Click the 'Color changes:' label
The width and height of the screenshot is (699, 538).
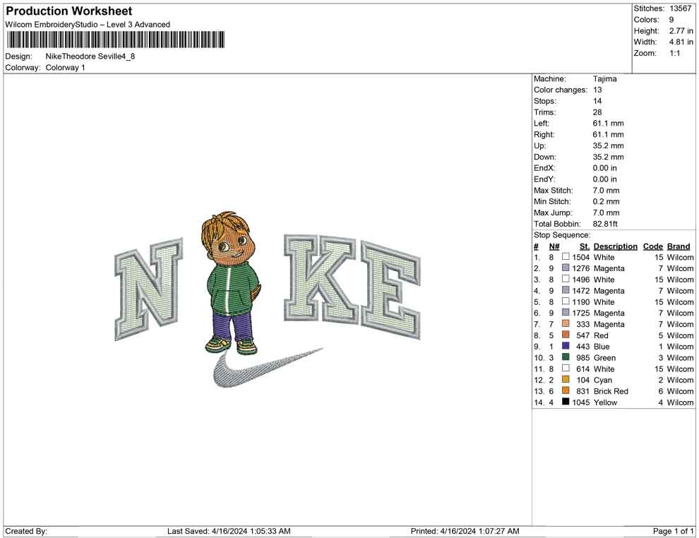pos(561,90)
